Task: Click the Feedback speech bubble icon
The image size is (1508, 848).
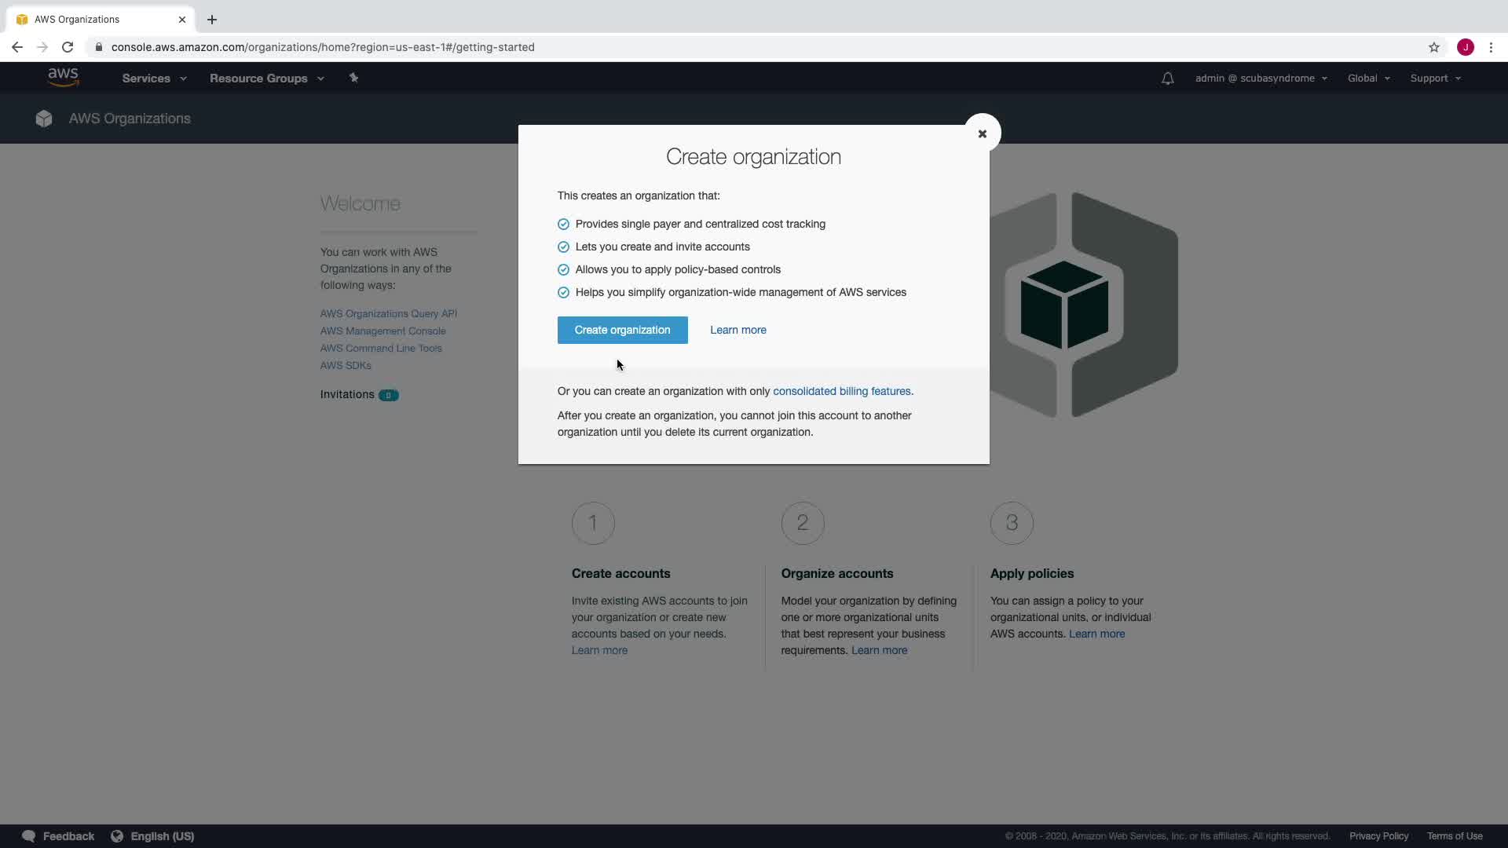Action: pos(29,836)
